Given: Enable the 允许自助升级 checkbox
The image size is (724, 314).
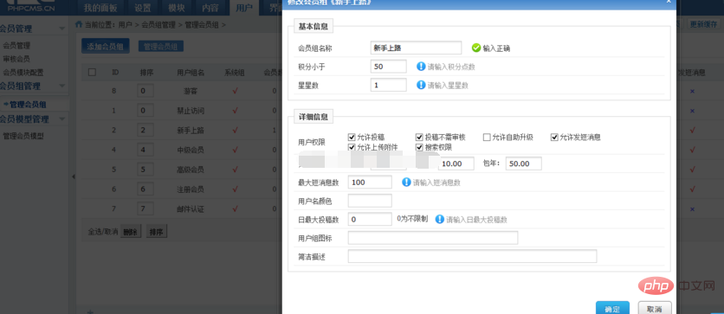Looking at the screenshot, I should (487, 137).
